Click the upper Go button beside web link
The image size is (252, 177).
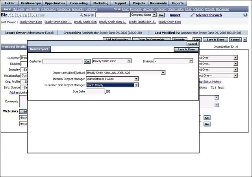(x=207, y=118)
